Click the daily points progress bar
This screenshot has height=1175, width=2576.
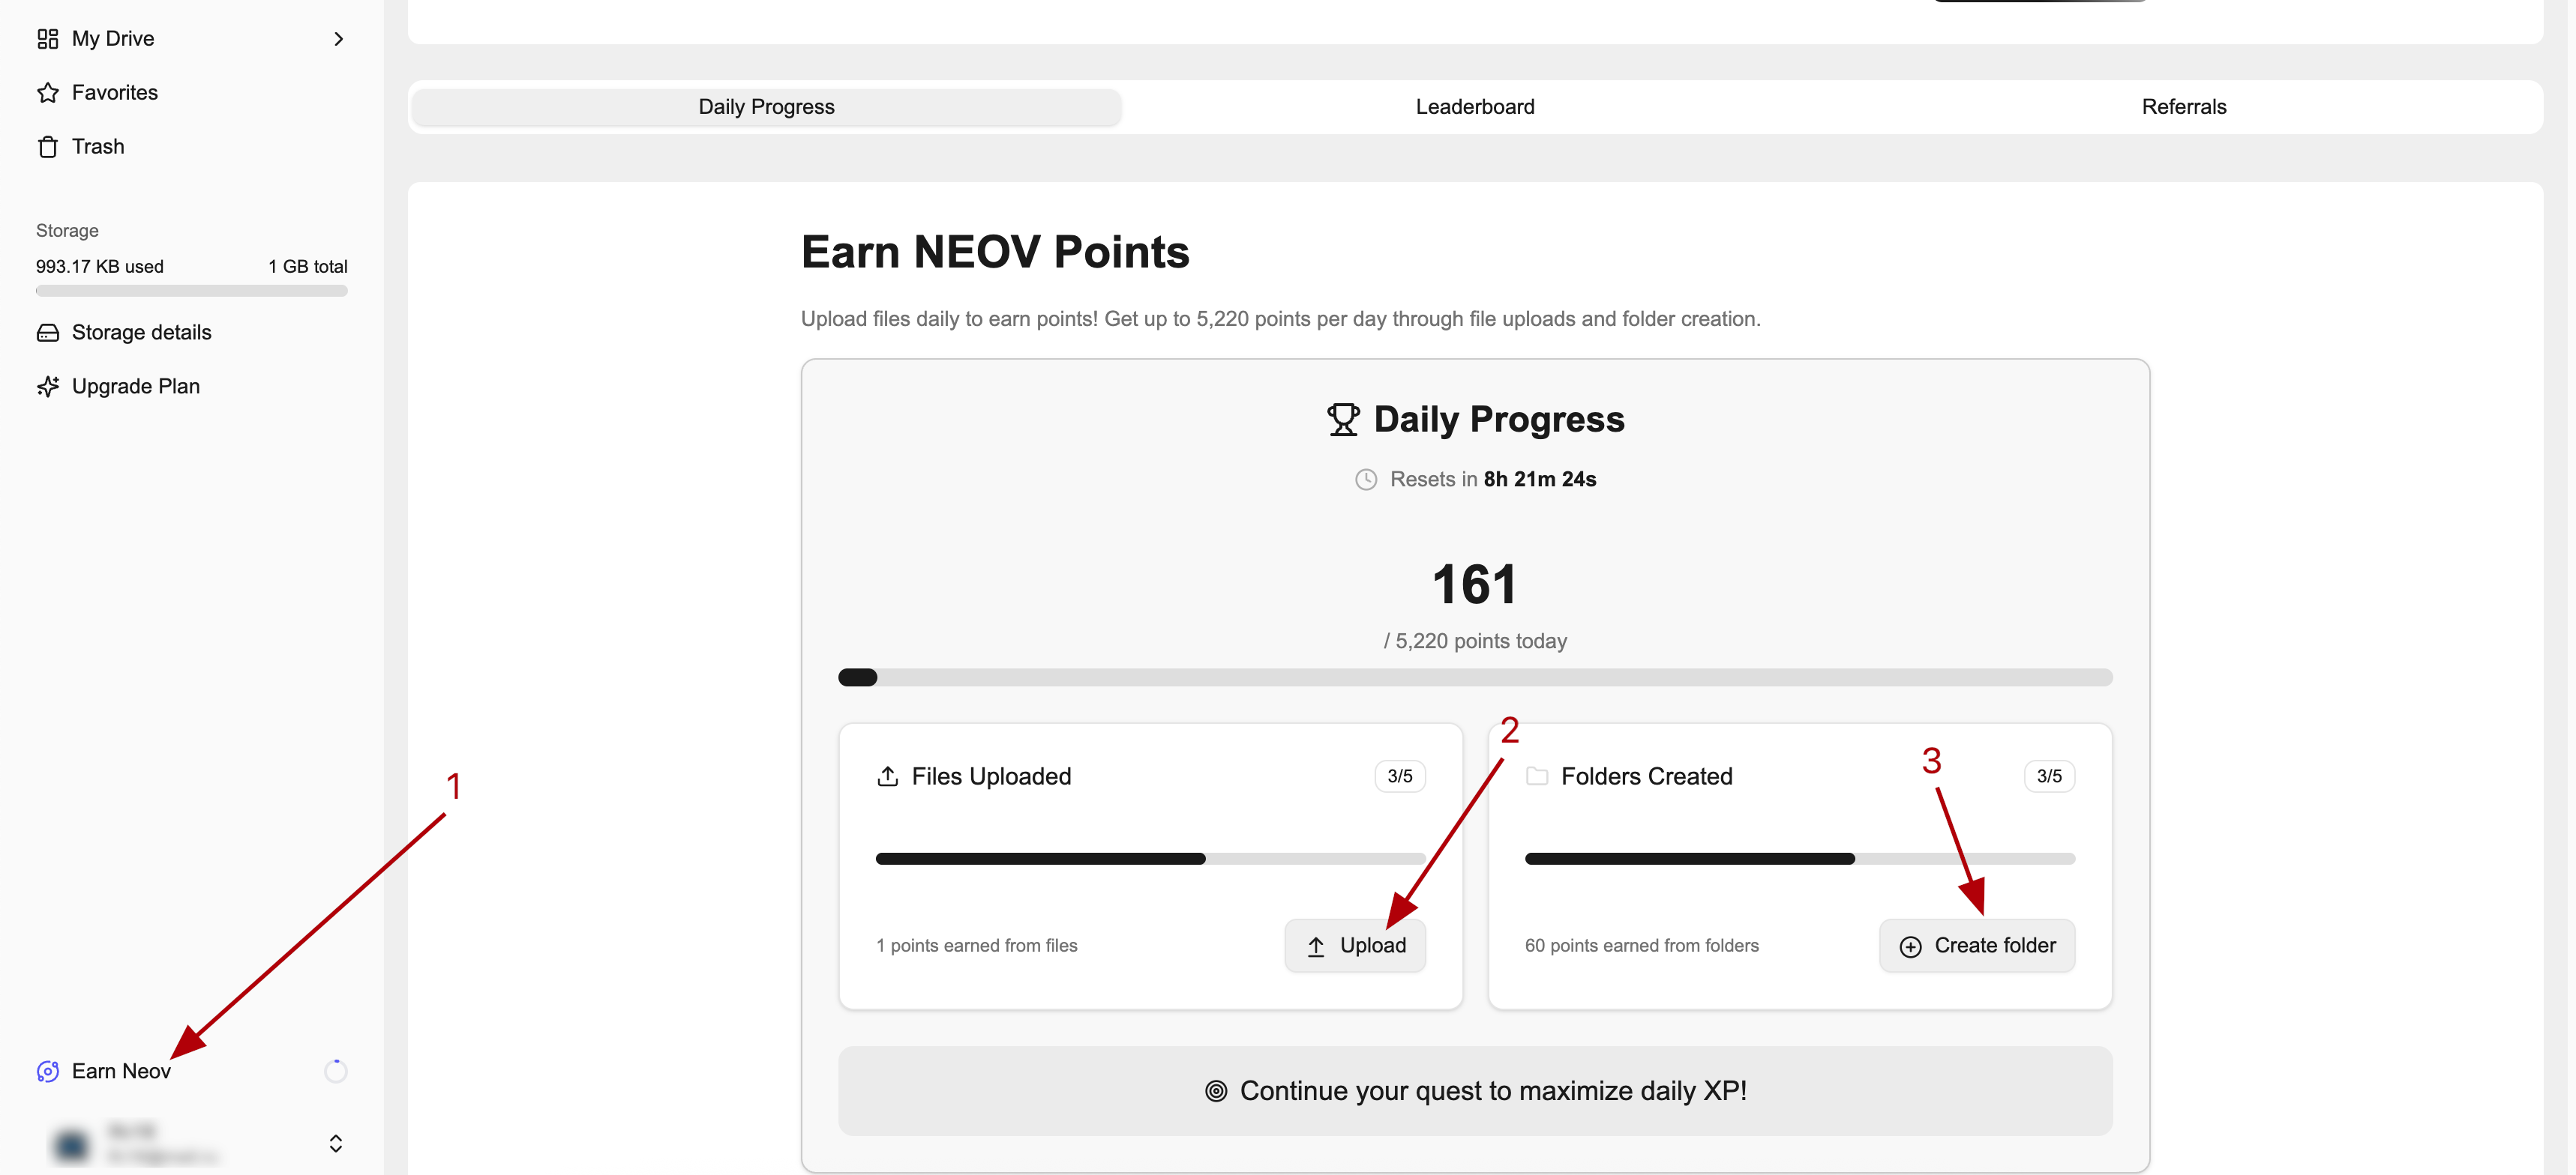1474,677
